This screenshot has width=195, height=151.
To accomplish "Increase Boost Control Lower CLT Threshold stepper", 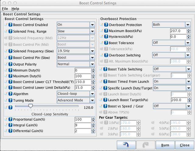I will click(93, 81).
